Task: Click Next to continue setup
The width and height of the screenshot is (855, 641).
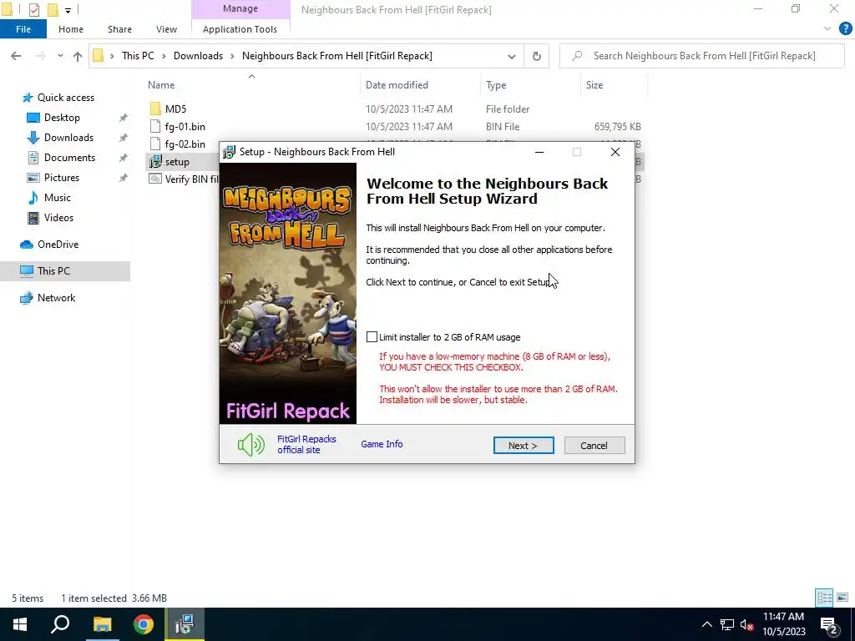Action: click(524, 446)
